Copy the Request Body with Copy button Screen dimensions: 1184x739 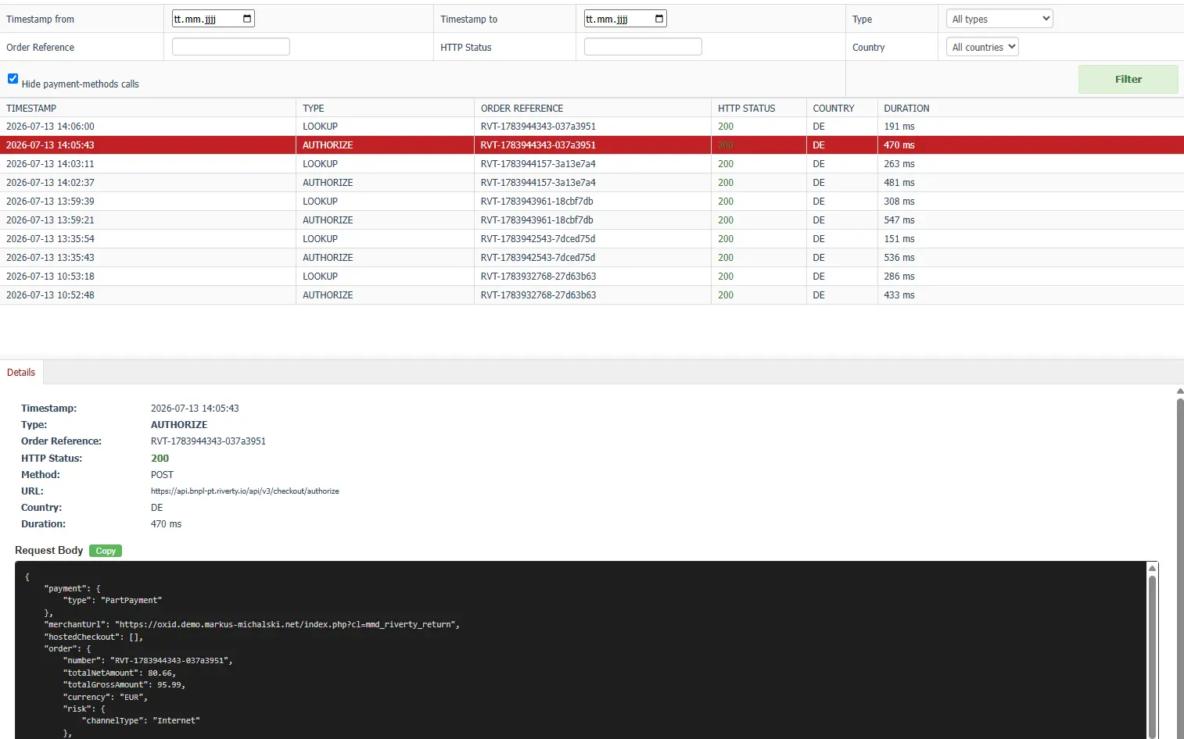pos(106,551)
